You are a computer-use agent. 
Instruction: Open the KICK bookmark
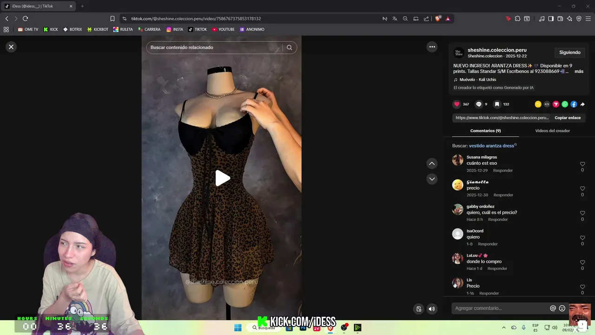click(51, 29)
